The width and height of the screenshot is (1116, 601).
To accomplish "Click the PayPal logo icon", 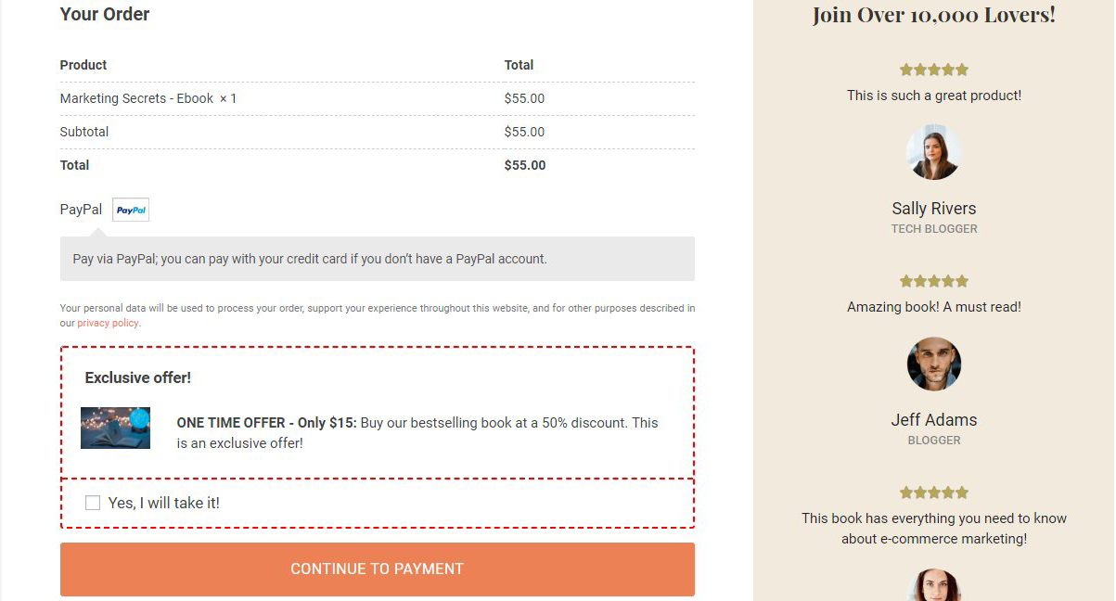I will [x=131, y=210].
